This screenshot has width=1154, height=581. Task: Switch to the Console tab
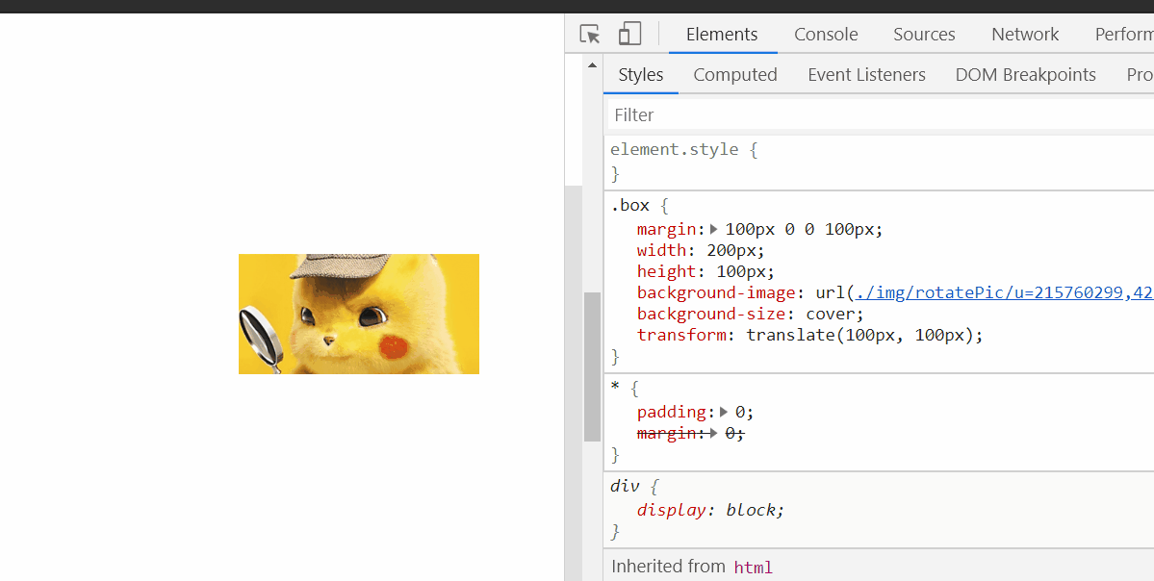pos(825,34)
